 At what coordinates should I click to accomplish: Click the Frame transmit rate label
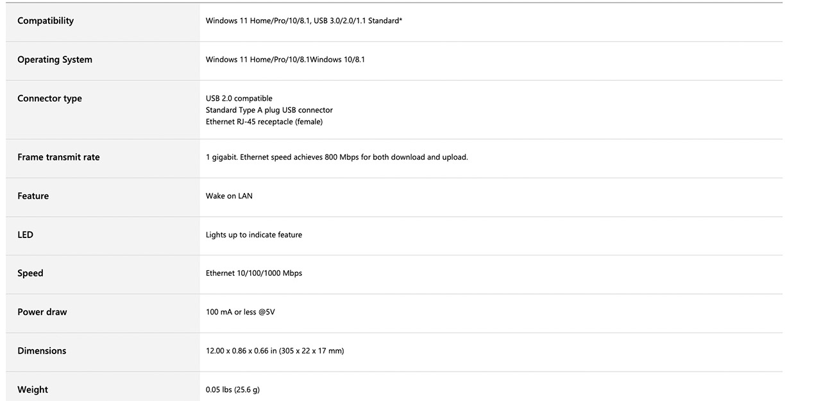(x=58, y=157)
